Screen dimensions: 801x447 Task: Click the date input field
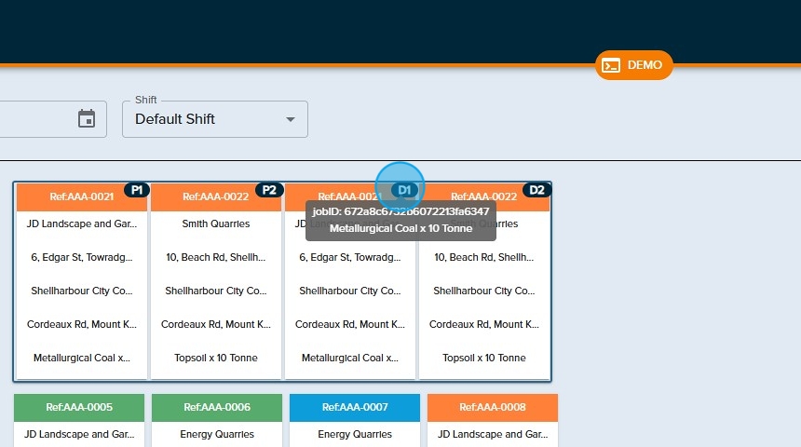[x=37, y=119]
